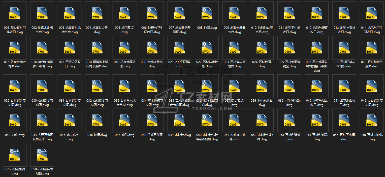The width and height of the screenshot is (385, 177).
Task: Click the 007-地成砂钢条详图 file icon
Action: tap(179, 13)
